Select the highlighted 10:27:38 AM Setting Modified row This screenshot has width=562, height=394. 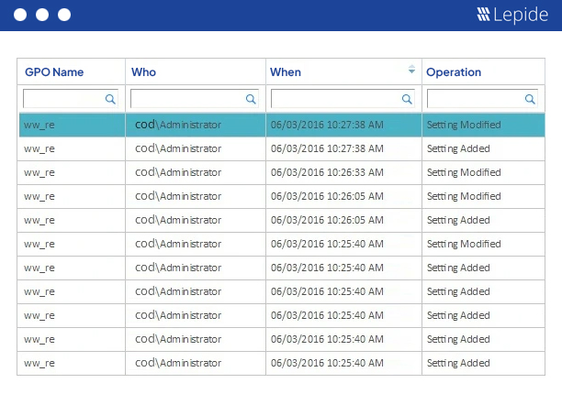pos(282,125)
